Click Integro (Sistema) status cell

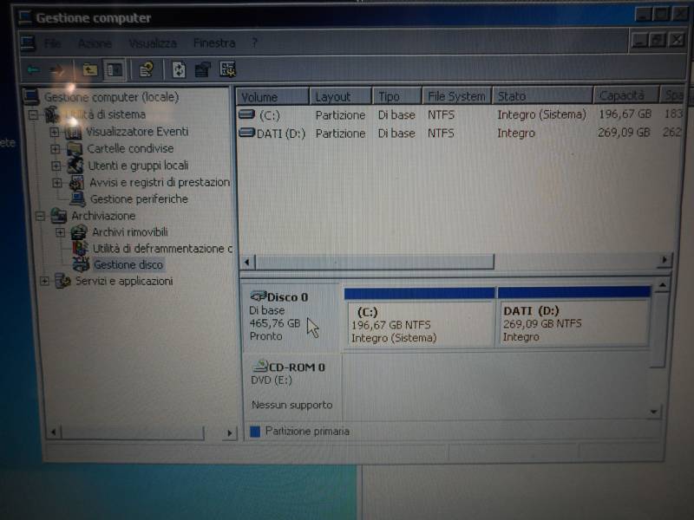[541, 114]
